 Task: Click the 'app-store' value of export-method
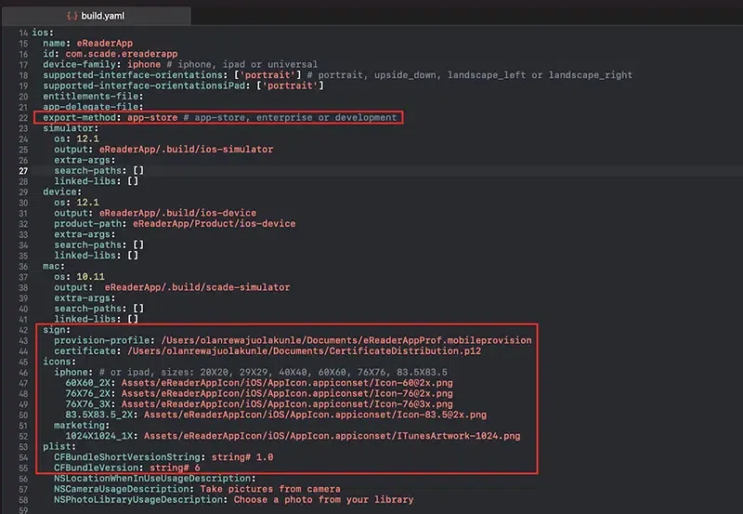(x=152, y=118)
